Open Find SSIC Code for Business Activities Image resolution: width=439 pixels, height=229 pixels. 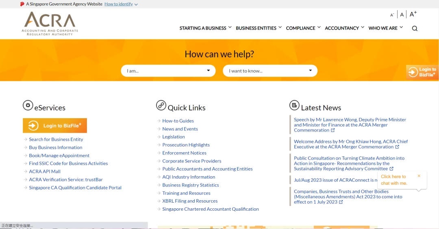pos(68,163)
